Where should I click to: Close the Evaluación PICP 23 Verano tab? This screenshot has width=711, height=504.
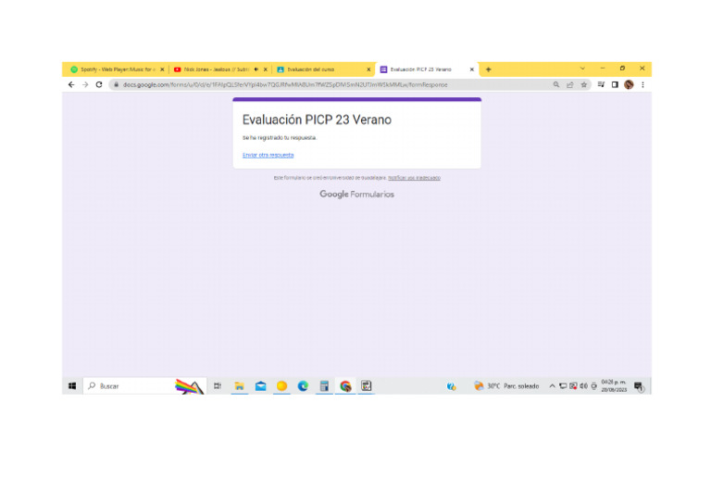coord(471,69)
